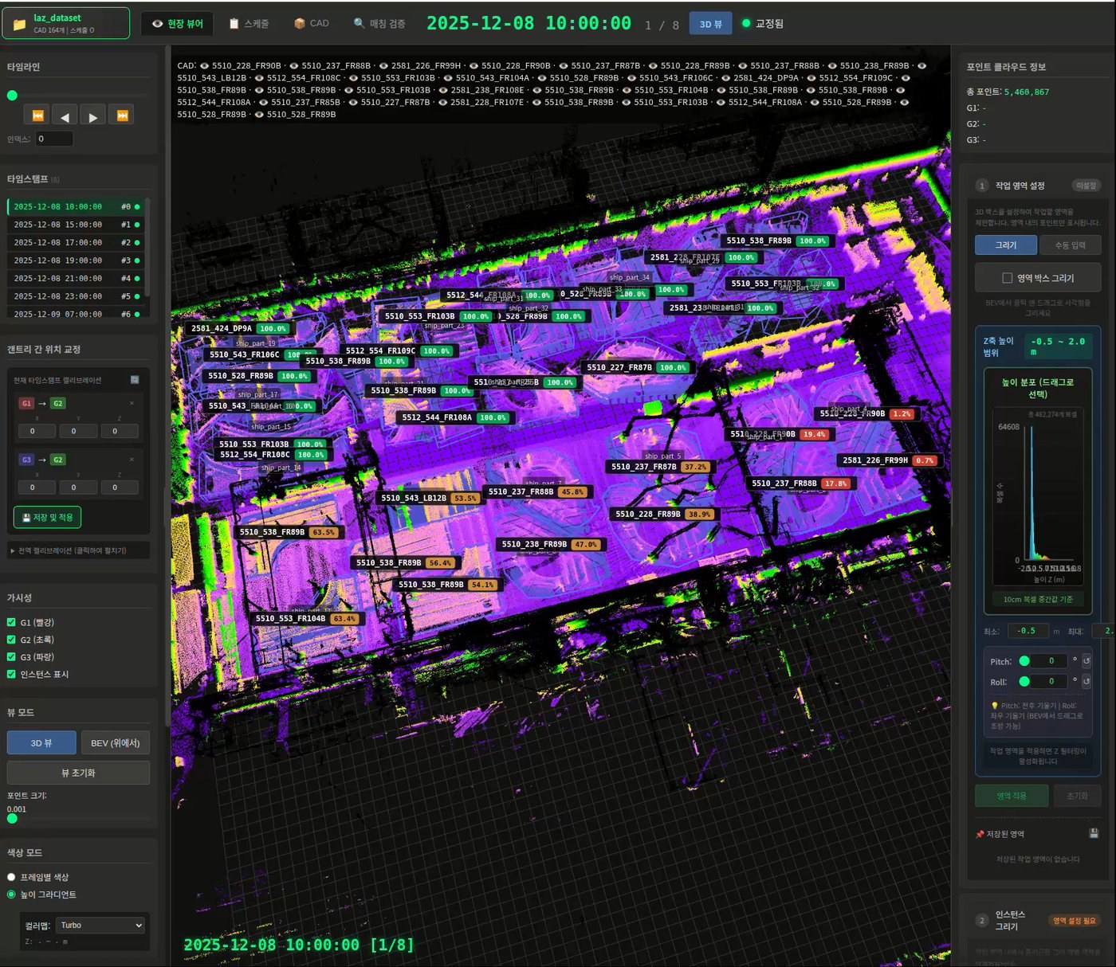This screenshot has width=1116, height=967.
Task: Click the refresh icon beside calibration header
Action: pyautogui.click(x=135, y=380)
